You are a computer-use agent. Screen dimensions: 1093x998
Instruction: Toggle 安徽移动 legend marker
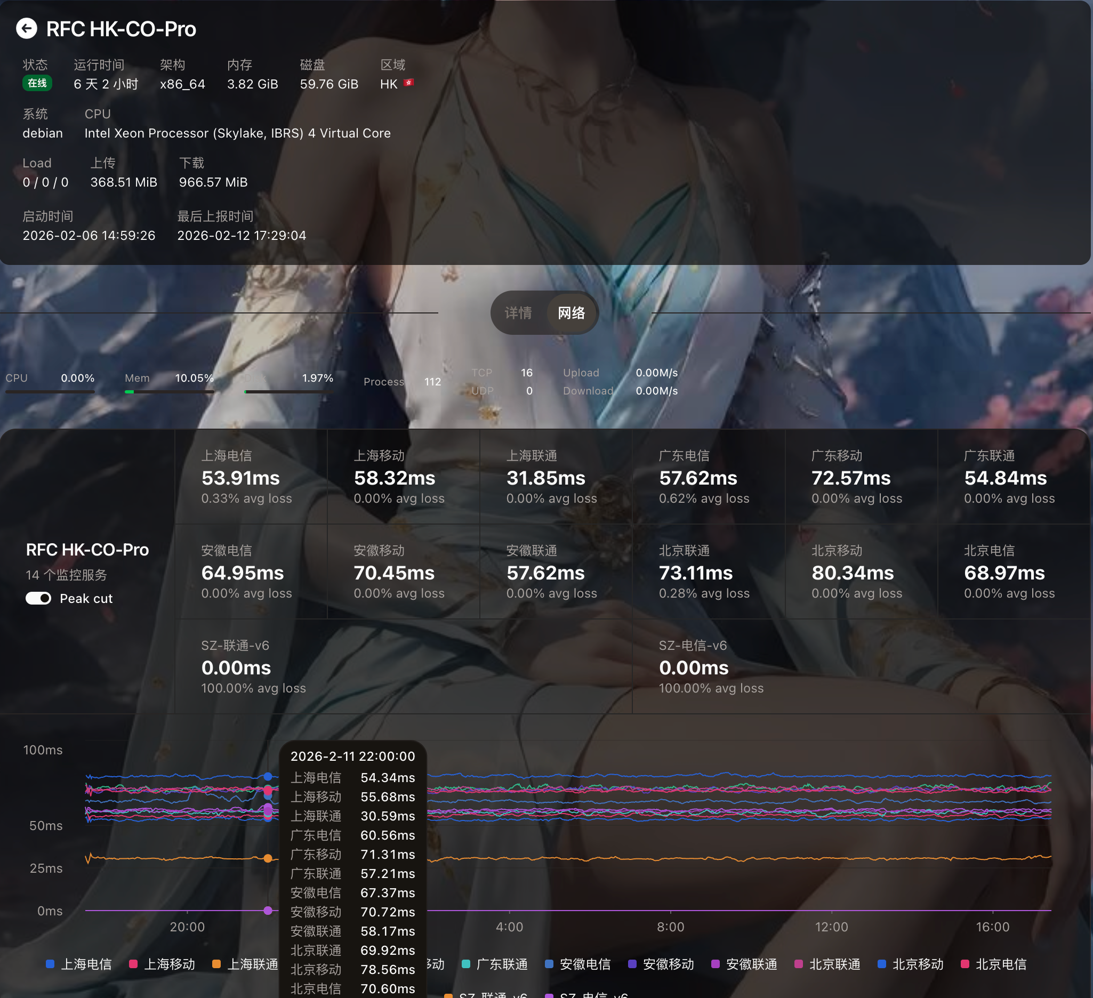632,964
